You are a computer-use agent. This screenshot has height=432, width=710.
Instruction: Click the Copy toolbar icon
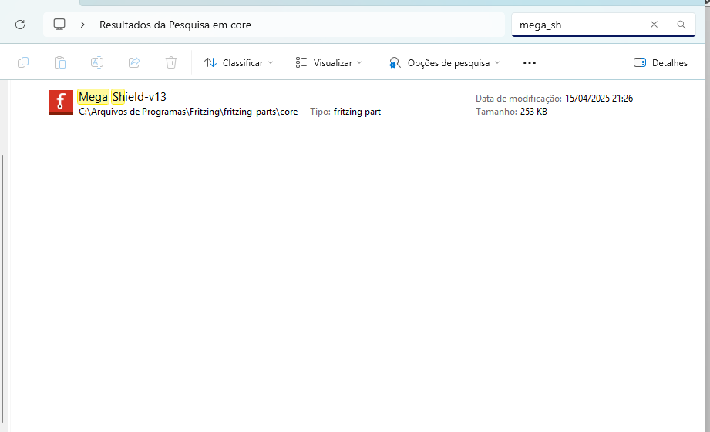(23, 62)
